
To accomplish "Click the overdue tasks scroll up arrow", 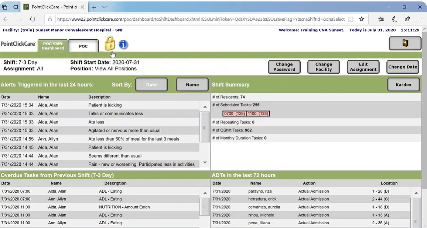I will click(x=205, y=193).
